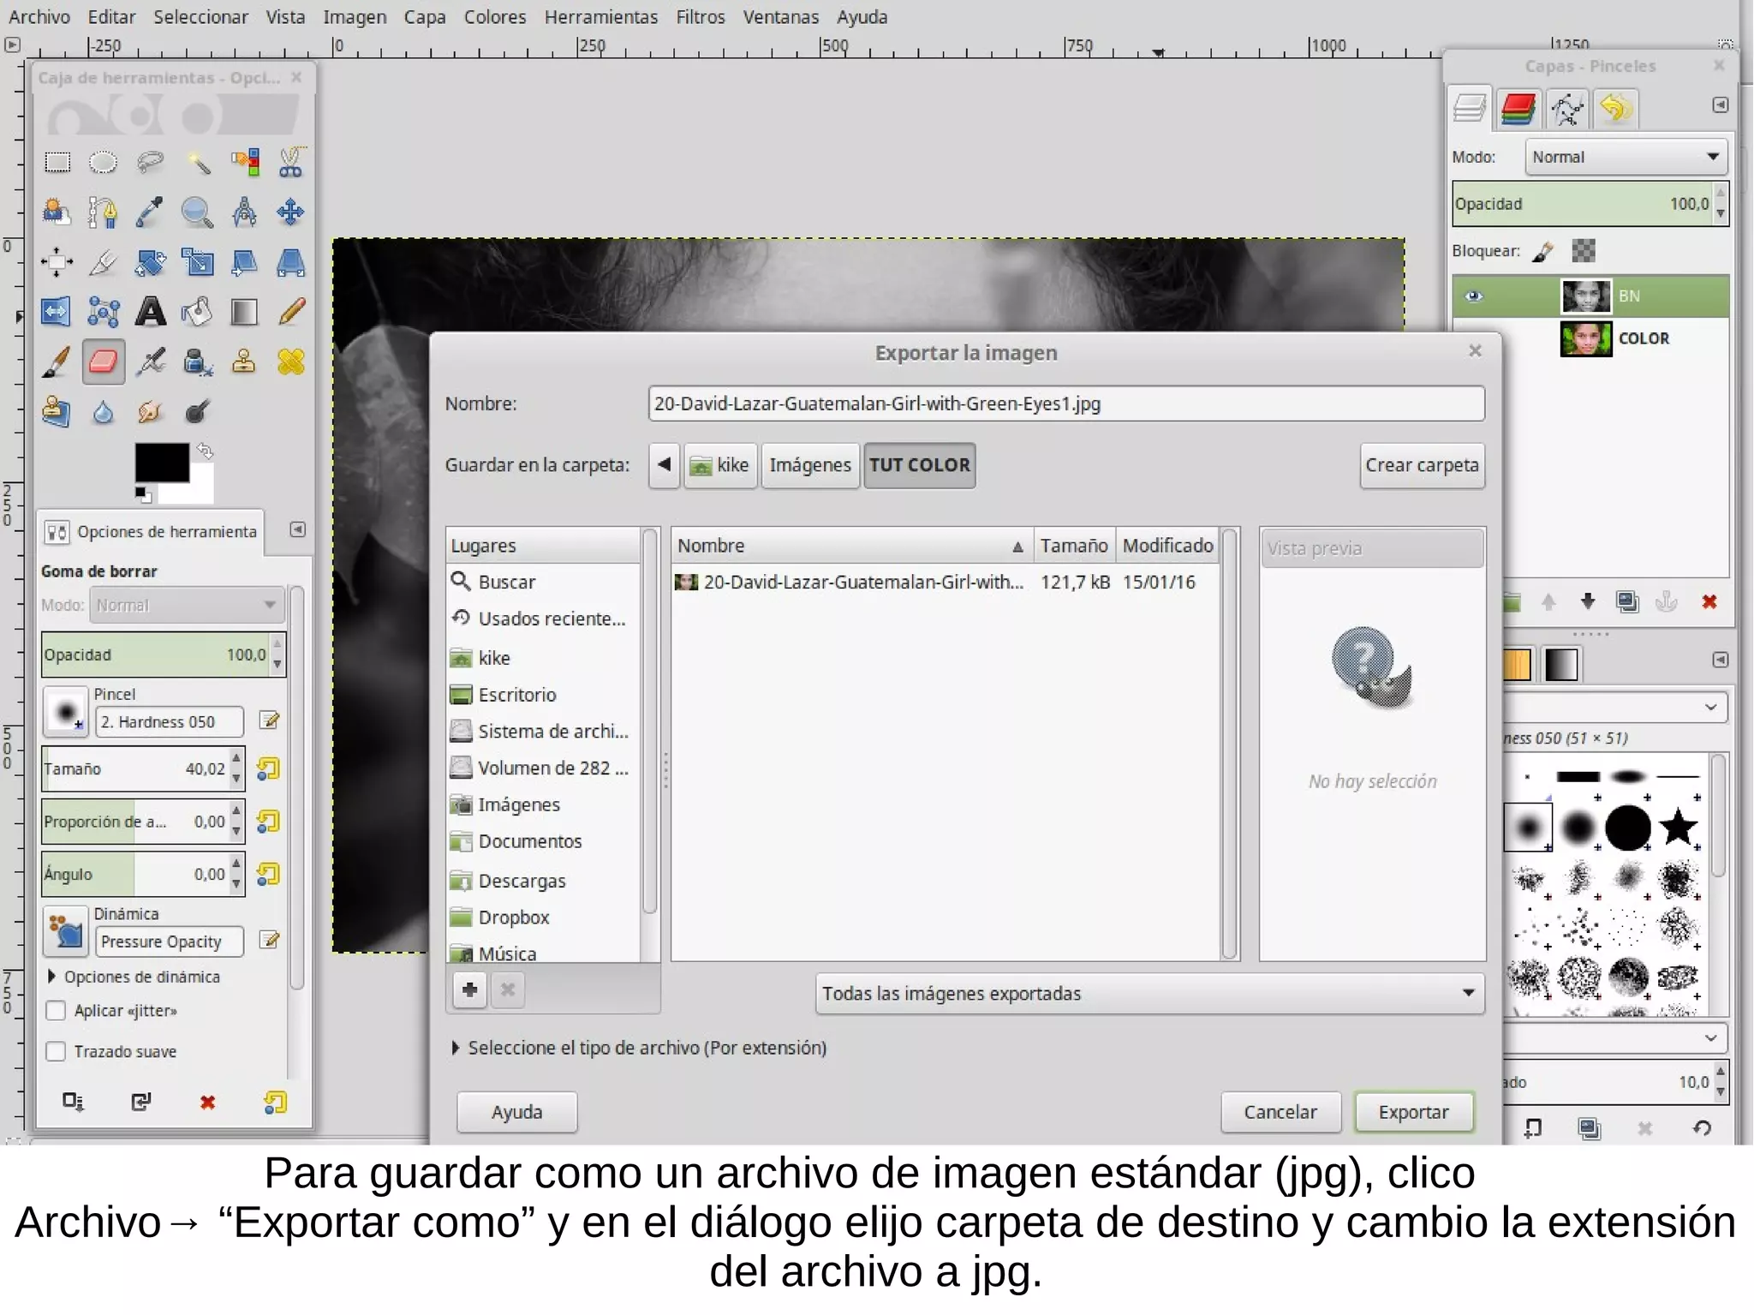Select the Airbrush tool

tap(151, 362)
